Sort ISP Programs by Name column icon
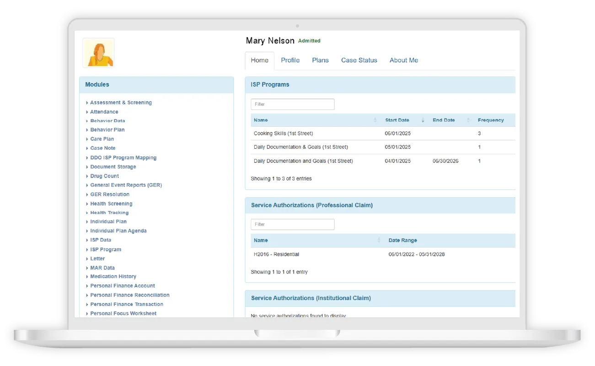Viewport: 595px width, 366px height. coord(375,120)
